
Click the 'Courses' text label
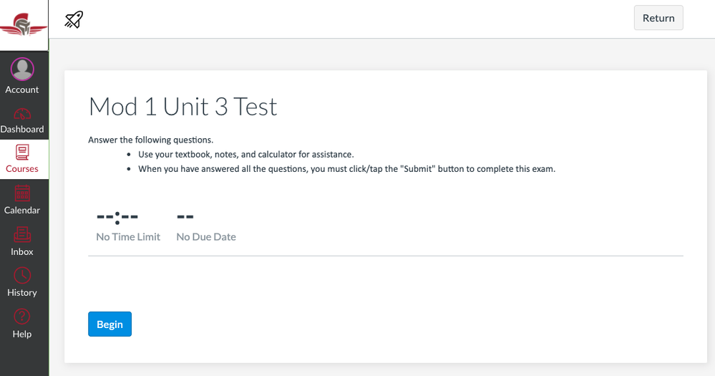point(22,169)
